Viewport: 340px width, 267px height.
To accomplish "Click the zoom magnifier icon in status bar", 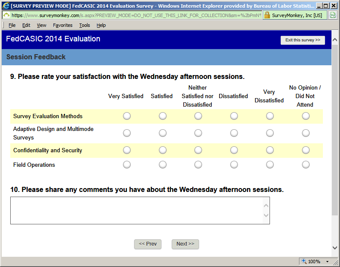I will [304, 261].
